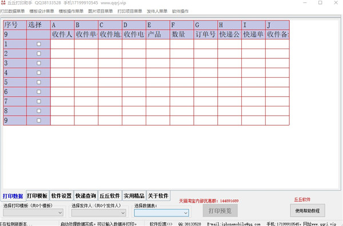Click column header A
The image size is (343, 226).
(x=62, y=25)
